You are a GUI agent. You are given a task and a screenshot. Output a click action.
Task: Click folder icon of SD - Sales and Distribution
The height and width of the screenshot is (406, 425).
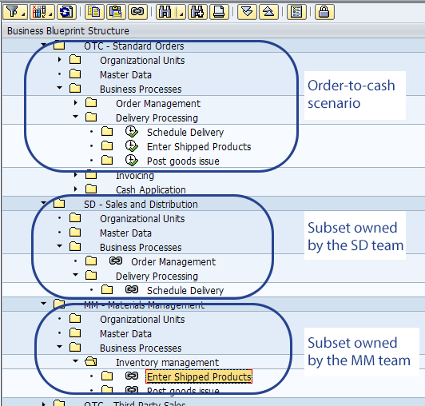click(59, 203)
